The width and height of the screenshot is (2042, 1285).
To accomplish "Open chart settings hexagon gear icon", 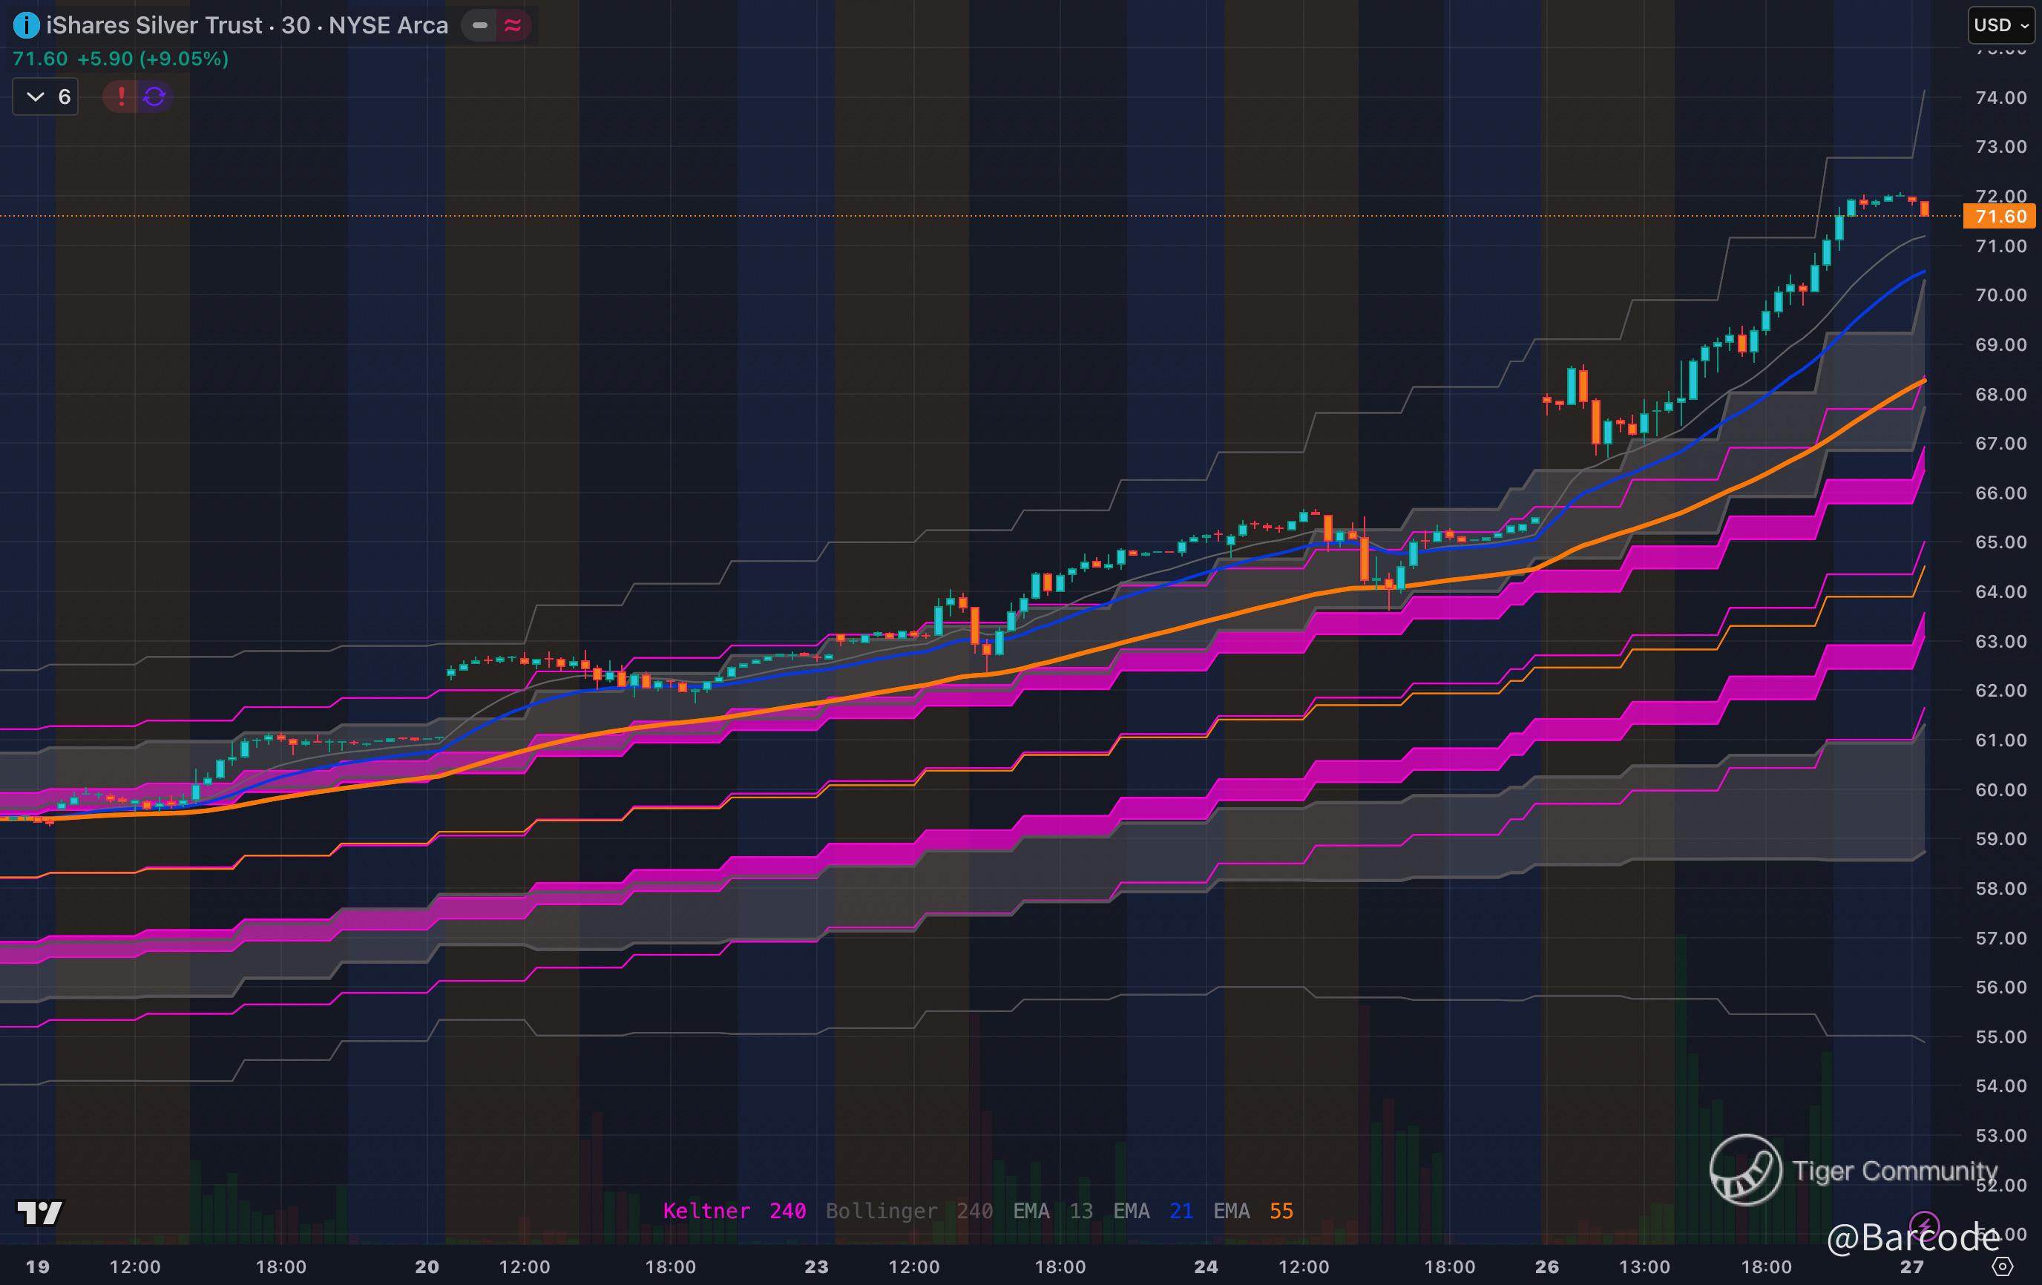I will (2002, 1266).
